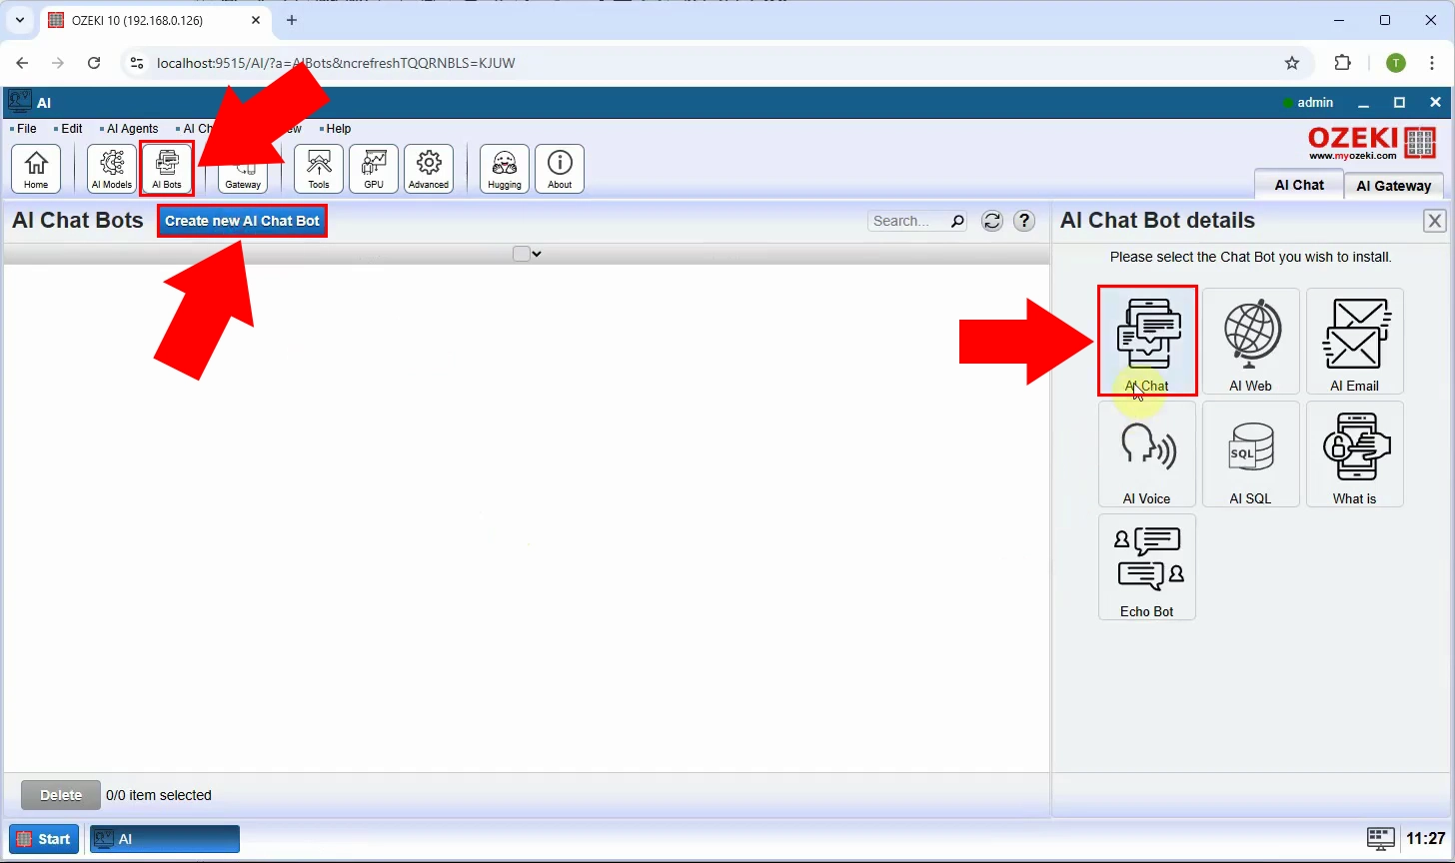Choose the Echo Bot type

(x=1147, y=566)
